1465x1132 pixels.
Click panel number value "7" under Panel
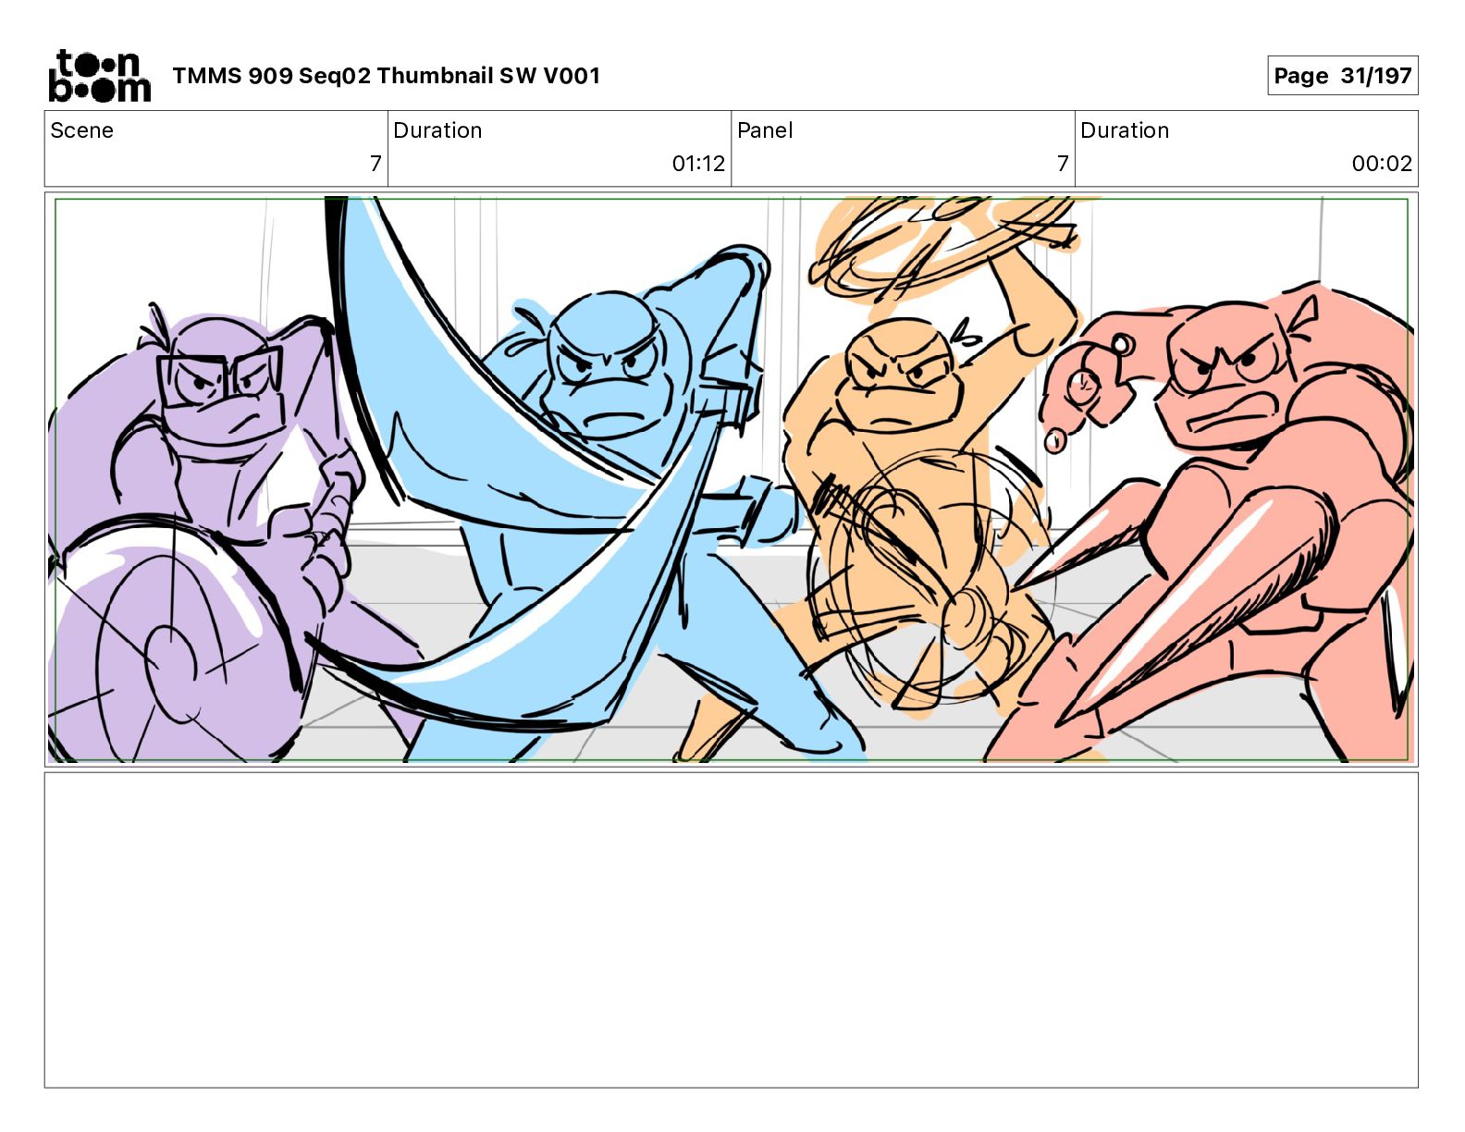[x=1063, y=164]
